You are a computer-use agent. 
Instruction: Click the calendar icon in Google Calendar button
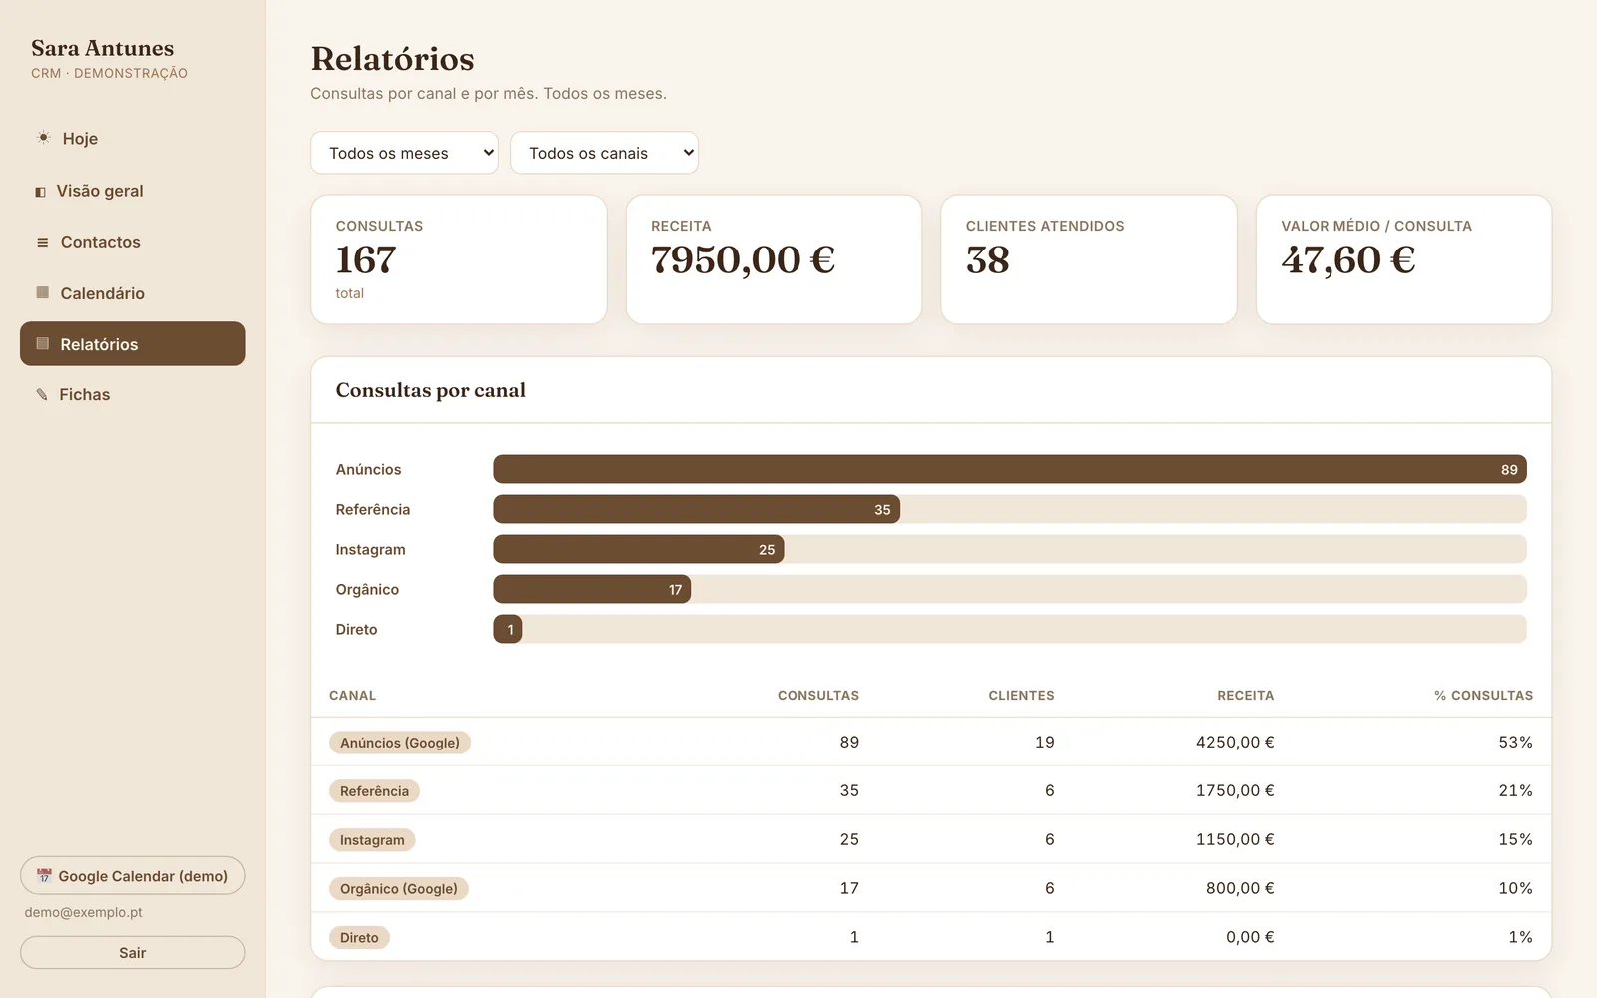(x=44, y=876)
